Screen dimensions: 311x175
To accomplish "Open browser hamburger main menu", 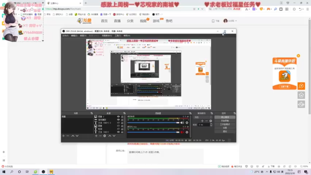I will (308, 9).
